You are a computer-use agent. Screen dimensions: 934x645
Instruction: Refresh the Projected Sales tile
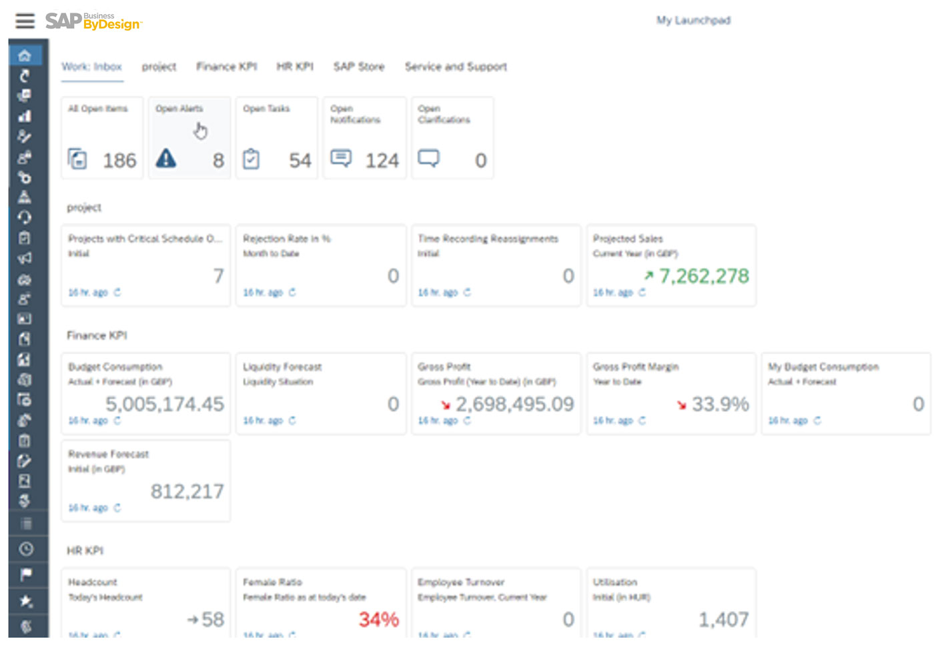[642, 292]
